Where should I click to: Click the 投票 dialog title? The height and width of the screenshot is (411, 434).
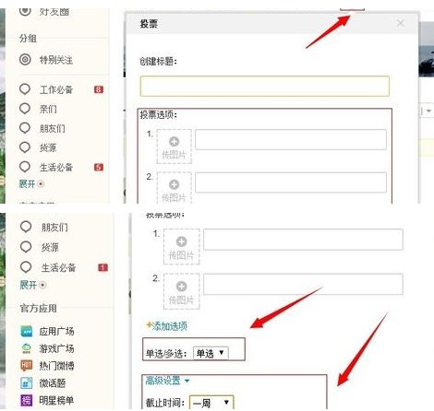click(149, 24)
